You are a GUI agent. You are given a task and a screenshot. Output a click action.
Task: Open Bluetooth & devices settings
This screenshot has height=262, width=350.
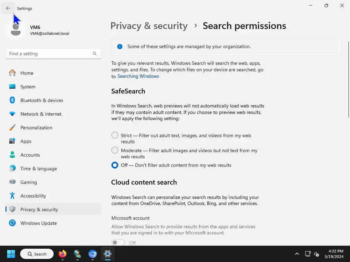pos(41,100)
